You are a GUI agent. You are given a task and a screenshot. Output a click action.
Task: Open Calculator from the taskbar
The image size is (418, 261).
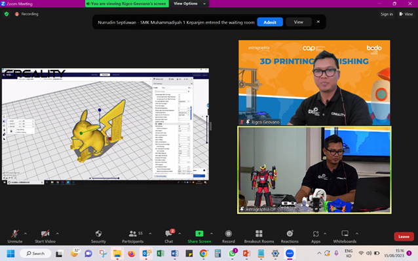pyautogui.click(x=218, y=254)
